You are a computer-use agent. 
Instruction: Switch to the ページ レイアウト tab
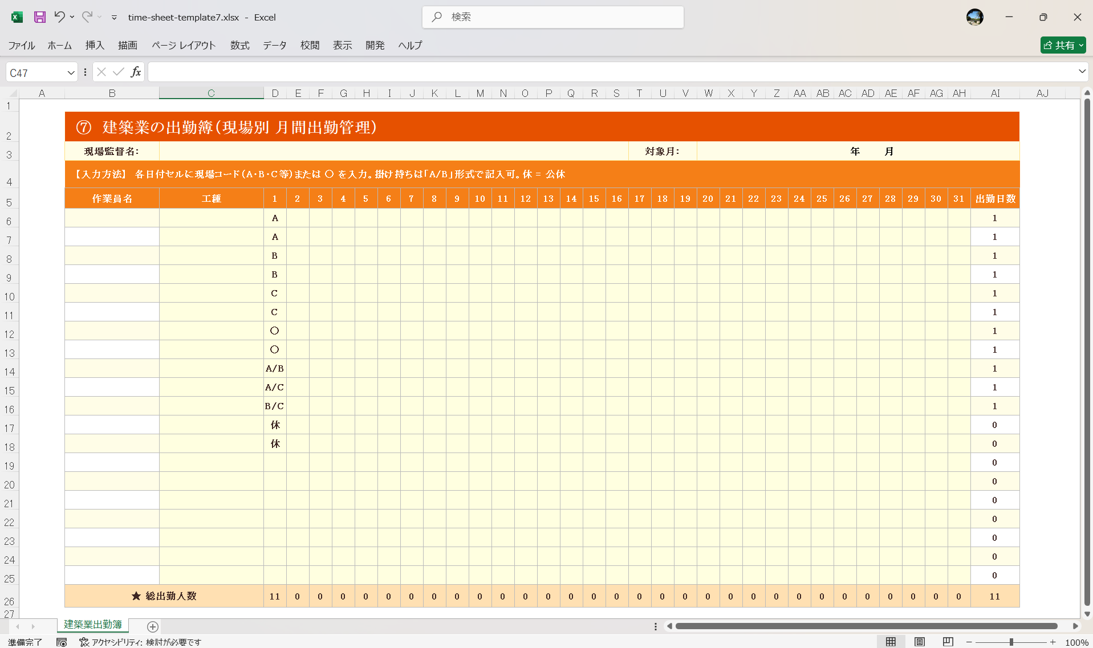(184, 46)
